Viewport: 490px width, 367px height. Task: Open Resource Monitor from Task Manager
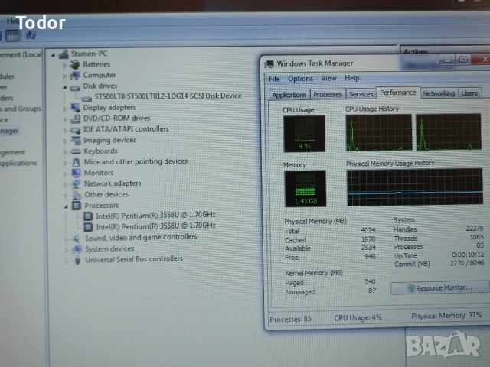coord(439,288)
